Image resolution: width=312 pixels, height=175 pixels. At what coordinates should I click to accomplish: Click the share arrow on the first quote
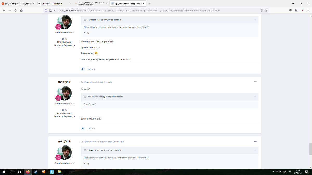coord(255,20)
